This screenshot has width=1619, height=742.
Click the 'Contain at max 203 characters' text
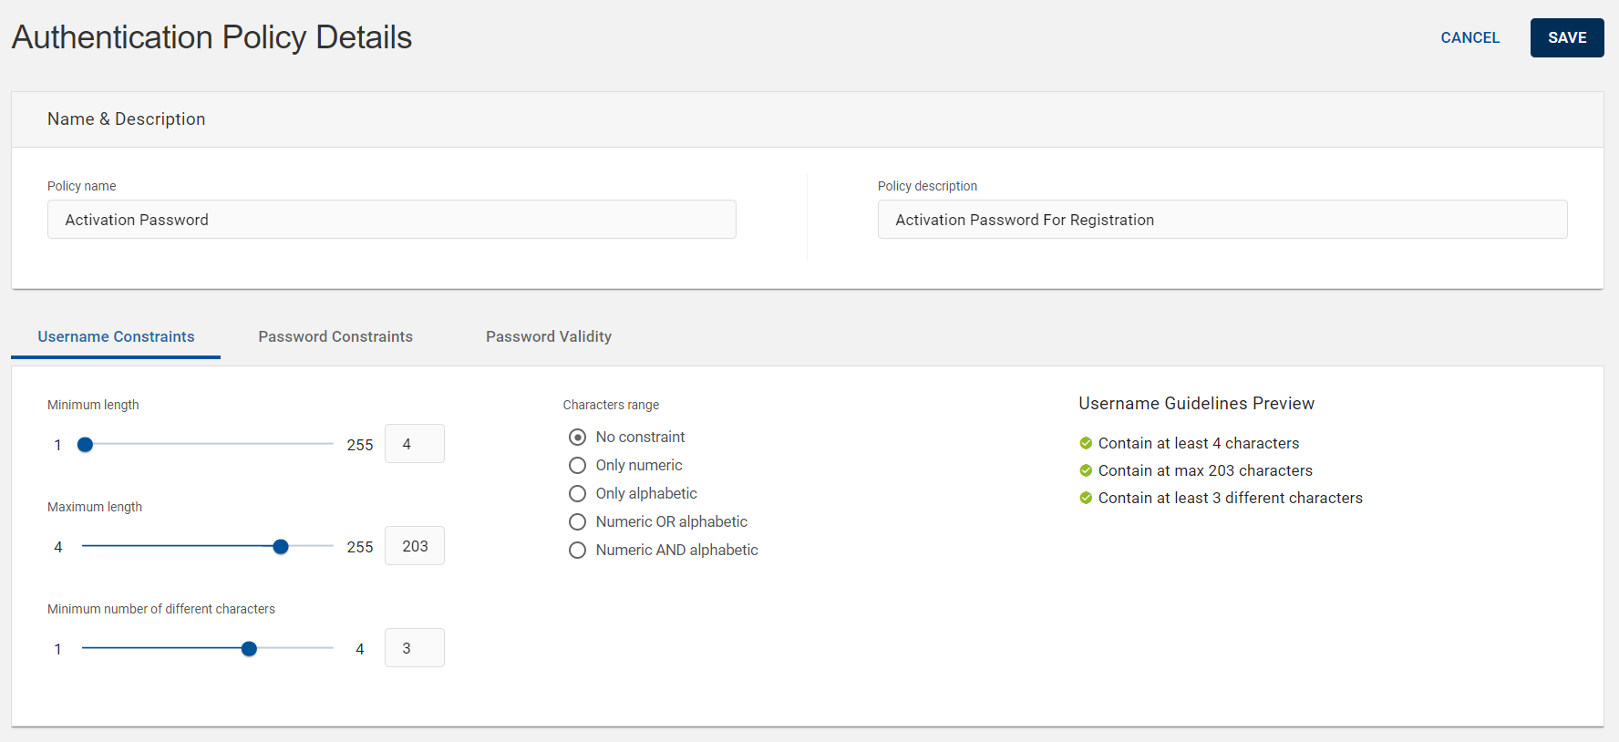pyautogui.click(x=1205, y=470)
